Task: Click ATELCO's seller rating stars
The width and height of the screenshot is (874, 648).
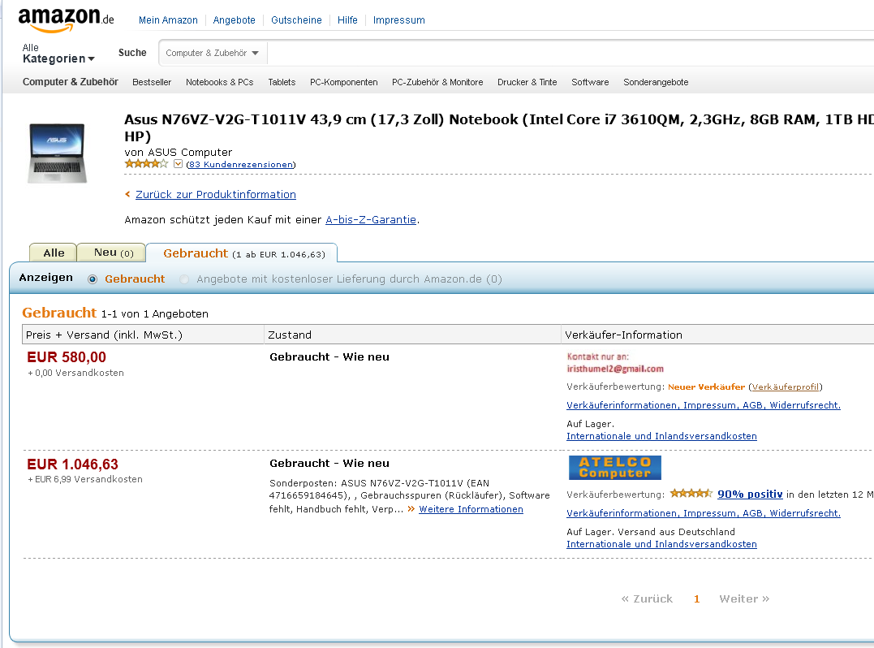Action: click(691, 493)
